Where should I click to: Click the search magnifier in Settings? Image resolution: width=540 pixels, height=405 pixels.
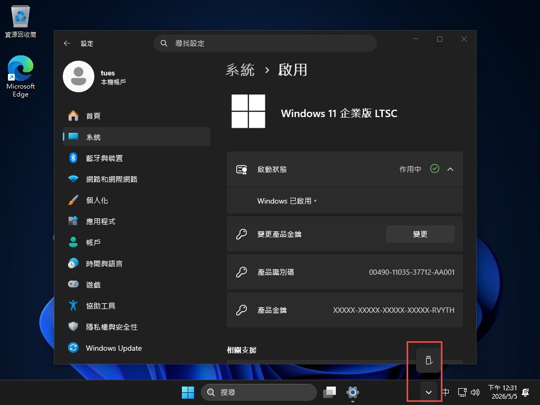point(164,43)
